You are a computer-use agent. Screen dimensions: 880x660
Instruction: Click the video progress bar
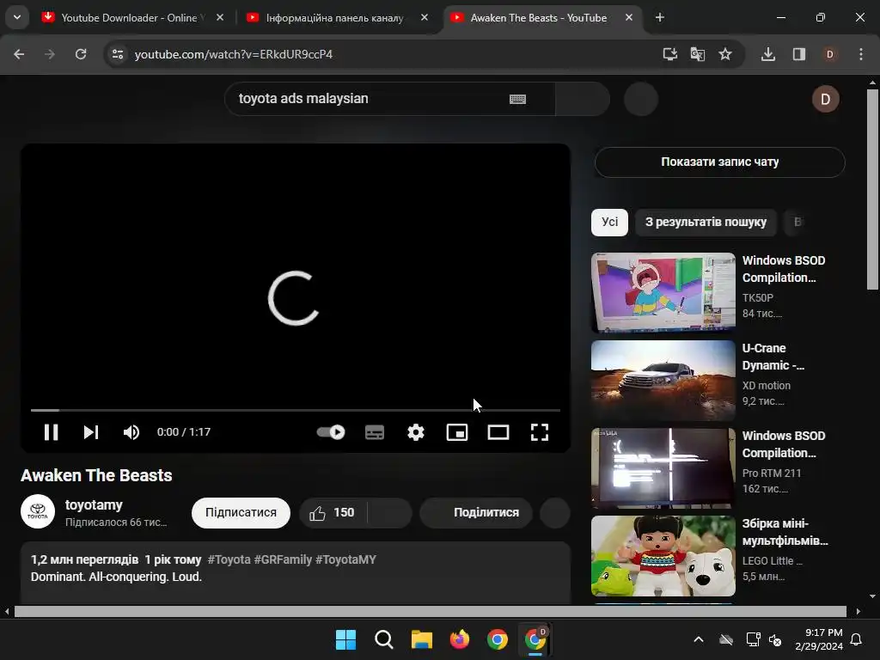click(296, 410)
